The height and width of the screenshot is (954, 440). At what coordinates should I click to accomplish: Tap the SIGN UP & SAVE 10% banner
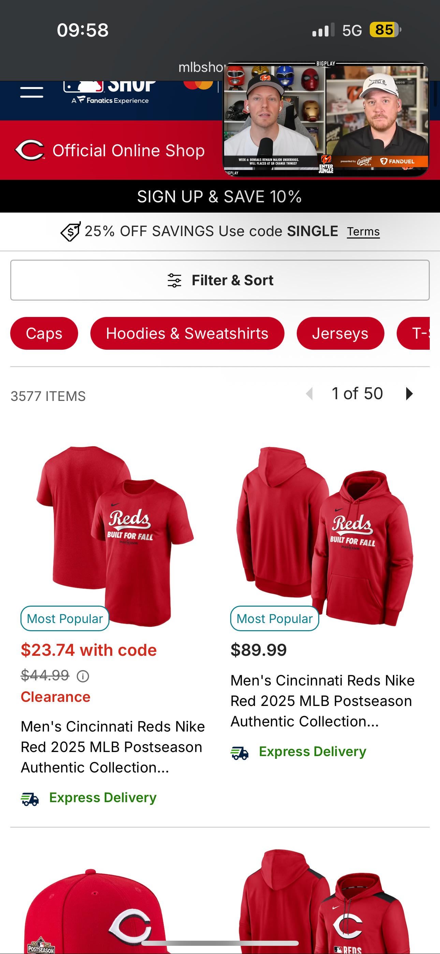click(220, 196)
